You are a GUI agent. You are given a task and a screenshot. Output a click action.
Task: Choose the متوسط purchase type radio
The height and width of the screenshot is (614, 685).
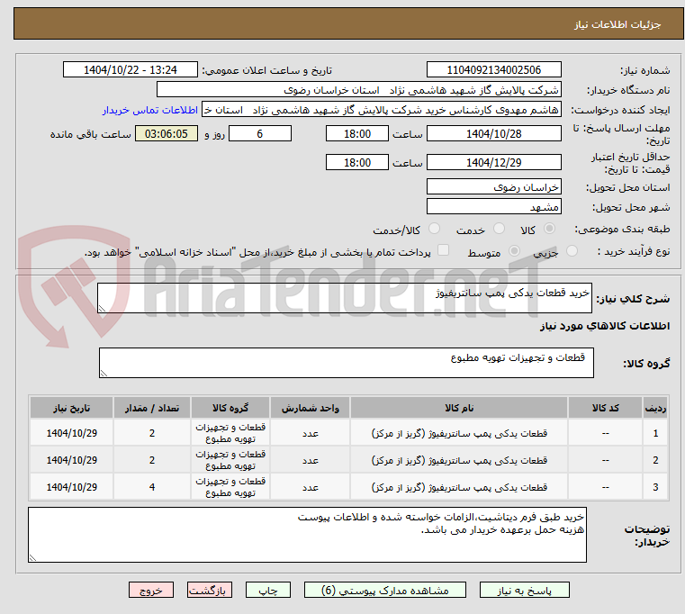click(514, 251)
